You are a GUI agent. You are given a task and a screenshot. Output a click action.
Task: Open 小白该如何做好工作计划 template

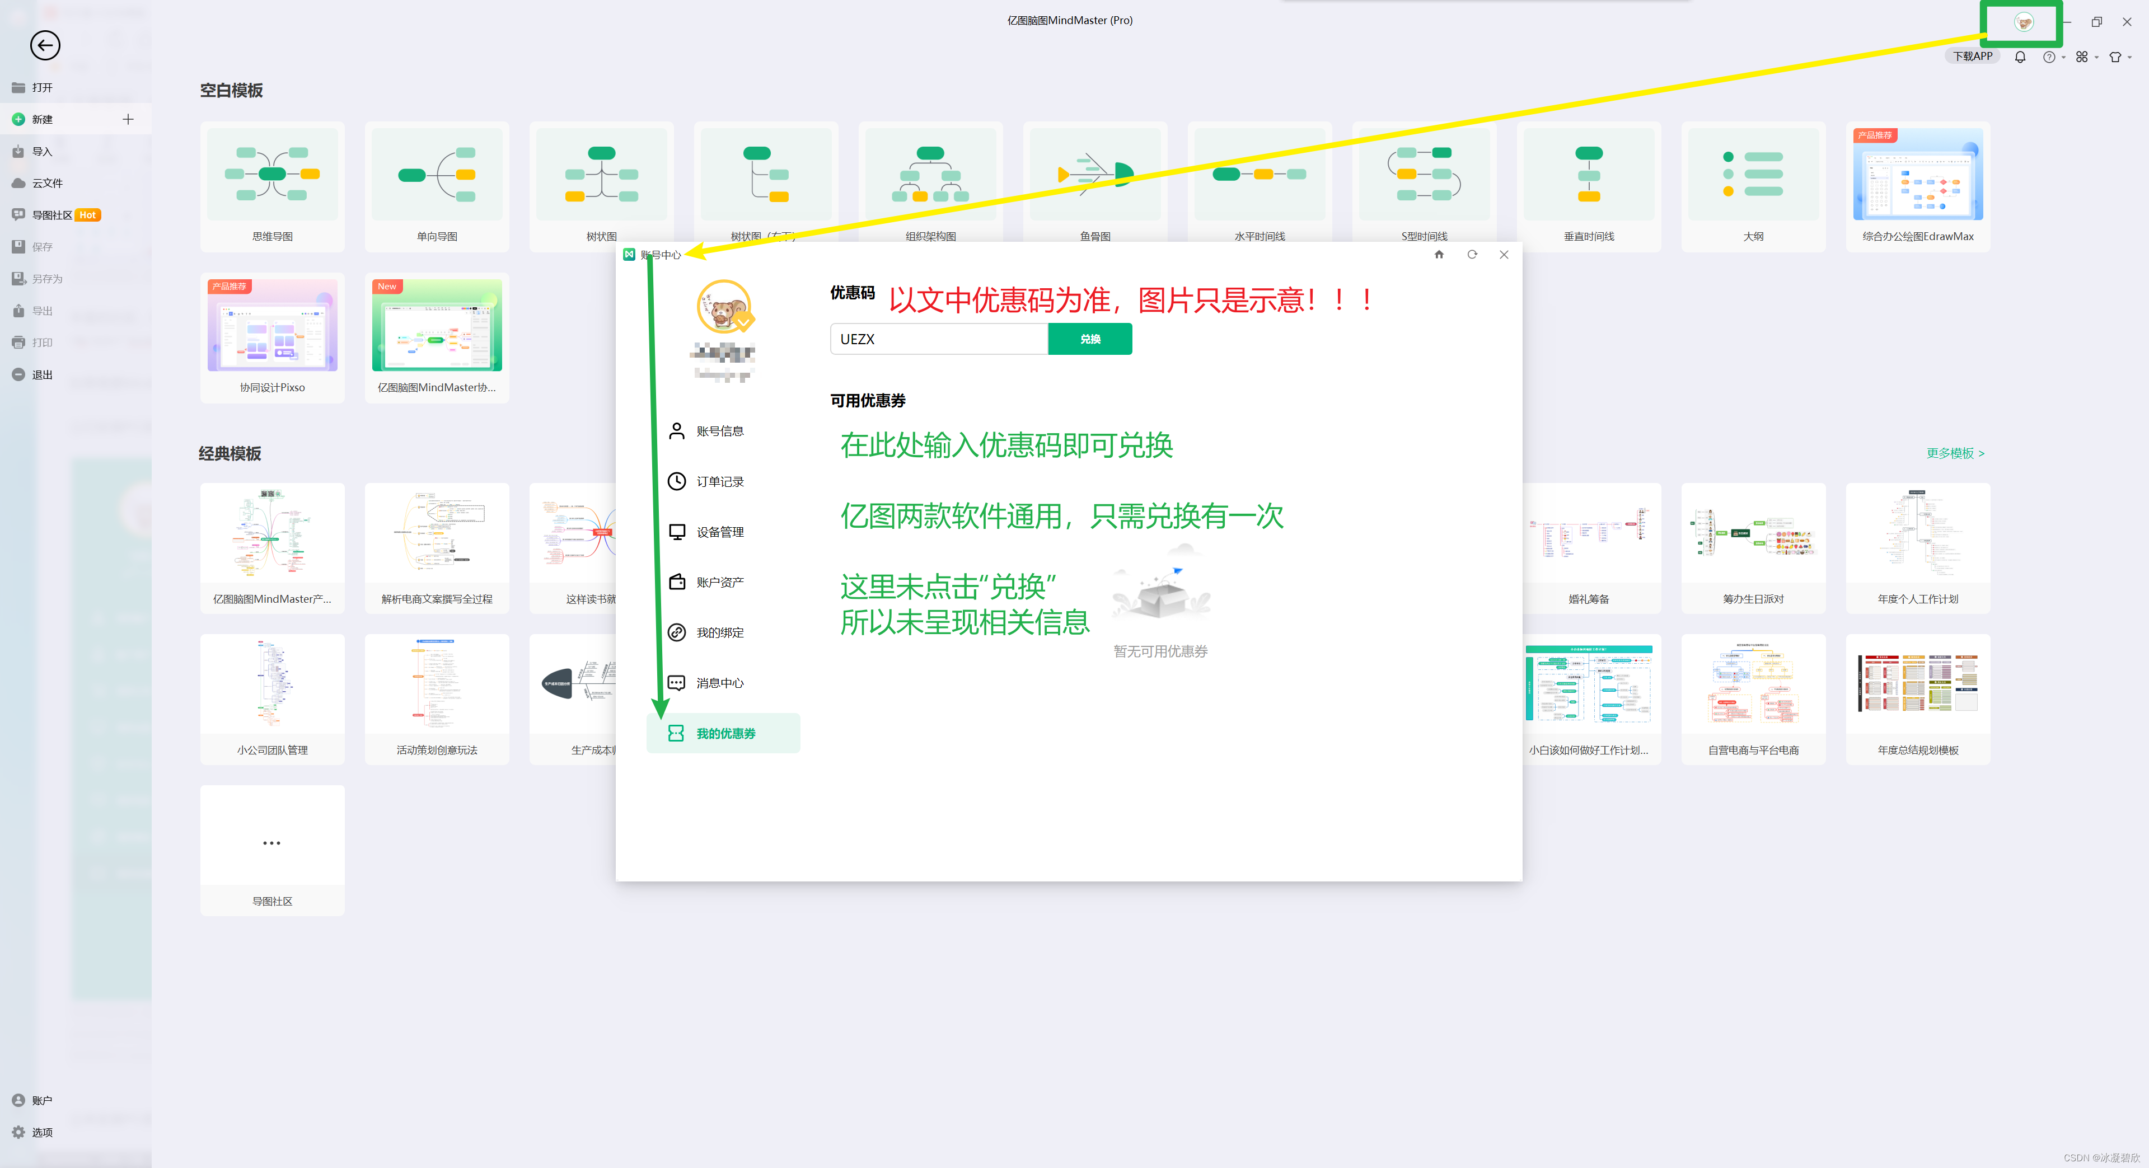click(x=1591, y=699)
